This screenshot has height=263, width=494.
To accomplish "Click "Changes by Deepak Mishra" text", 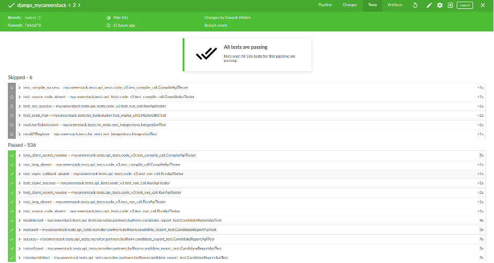I will tap(227, 18).
